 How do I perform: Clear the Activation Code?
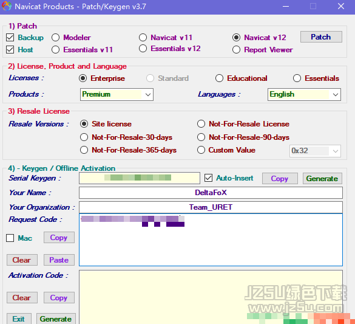22,297
